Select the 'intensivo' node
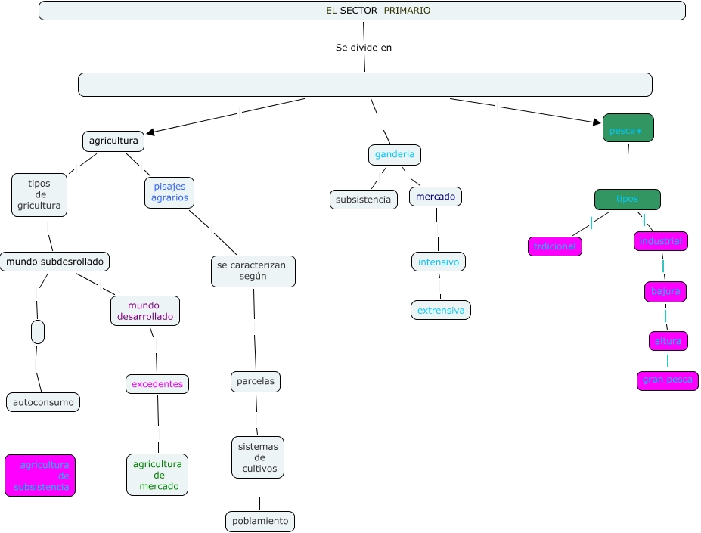This screenshot has width=701, height=533. 439,262
